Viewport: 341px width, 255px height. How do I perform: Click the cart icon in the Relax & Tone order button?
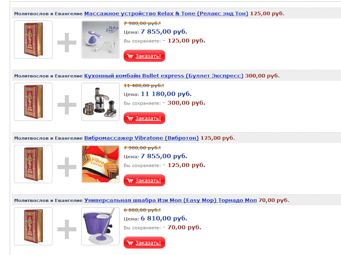tap(130, 56)
